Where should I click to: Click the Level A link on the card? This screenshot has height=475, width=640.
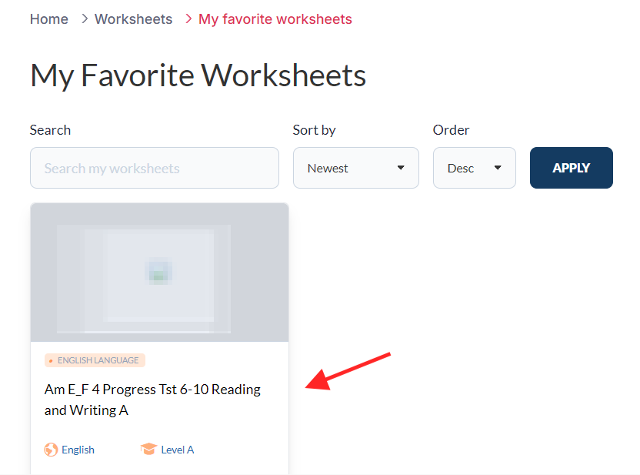point(177,450)
